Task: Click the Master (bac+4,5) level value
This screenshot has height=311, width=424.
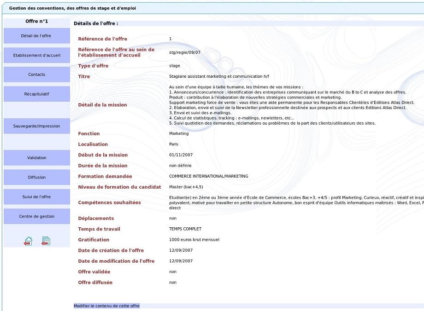Action: pyautogui.click(x=186, y=187)
